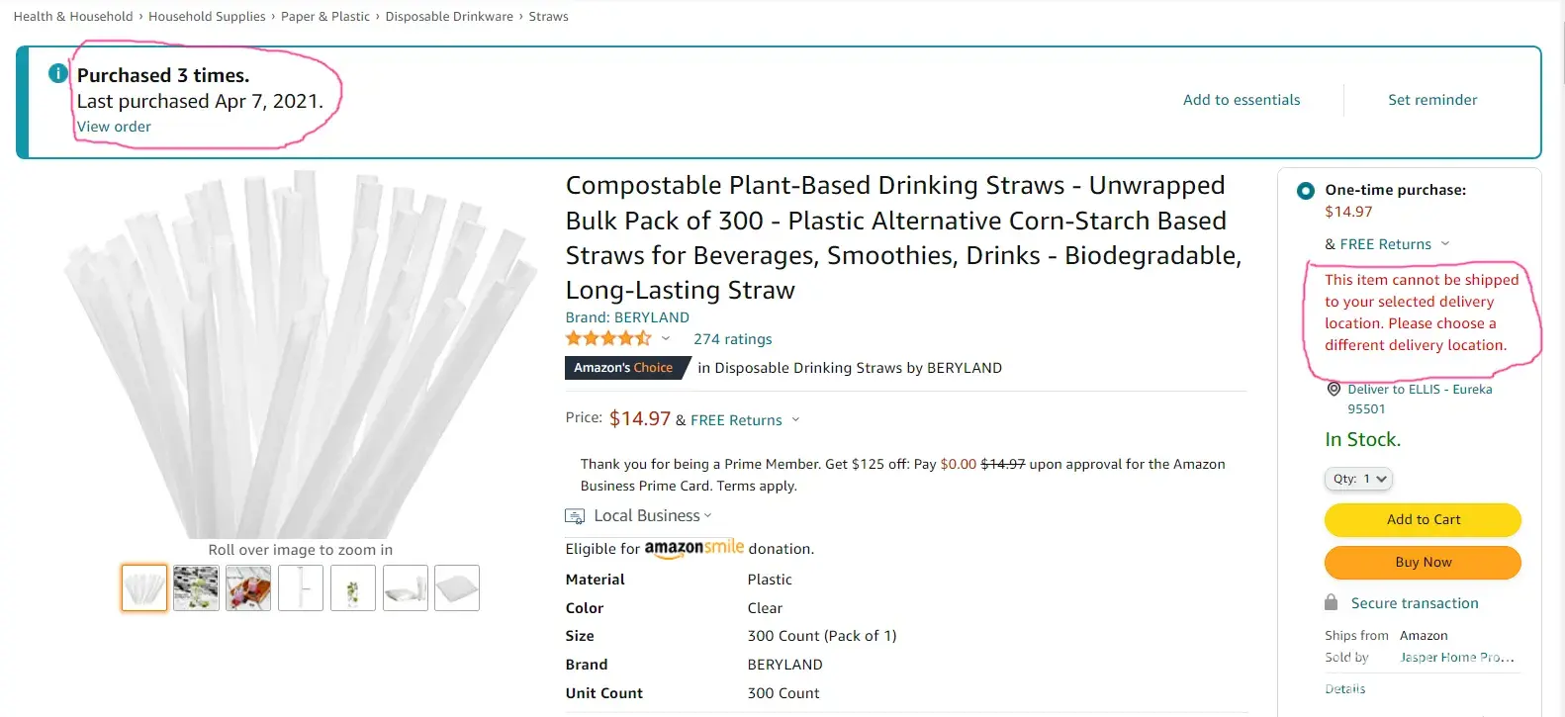Expand the star ratings breakdown arrow
This screenshot has height=717, width=1565.
click(x=666, y=339)
